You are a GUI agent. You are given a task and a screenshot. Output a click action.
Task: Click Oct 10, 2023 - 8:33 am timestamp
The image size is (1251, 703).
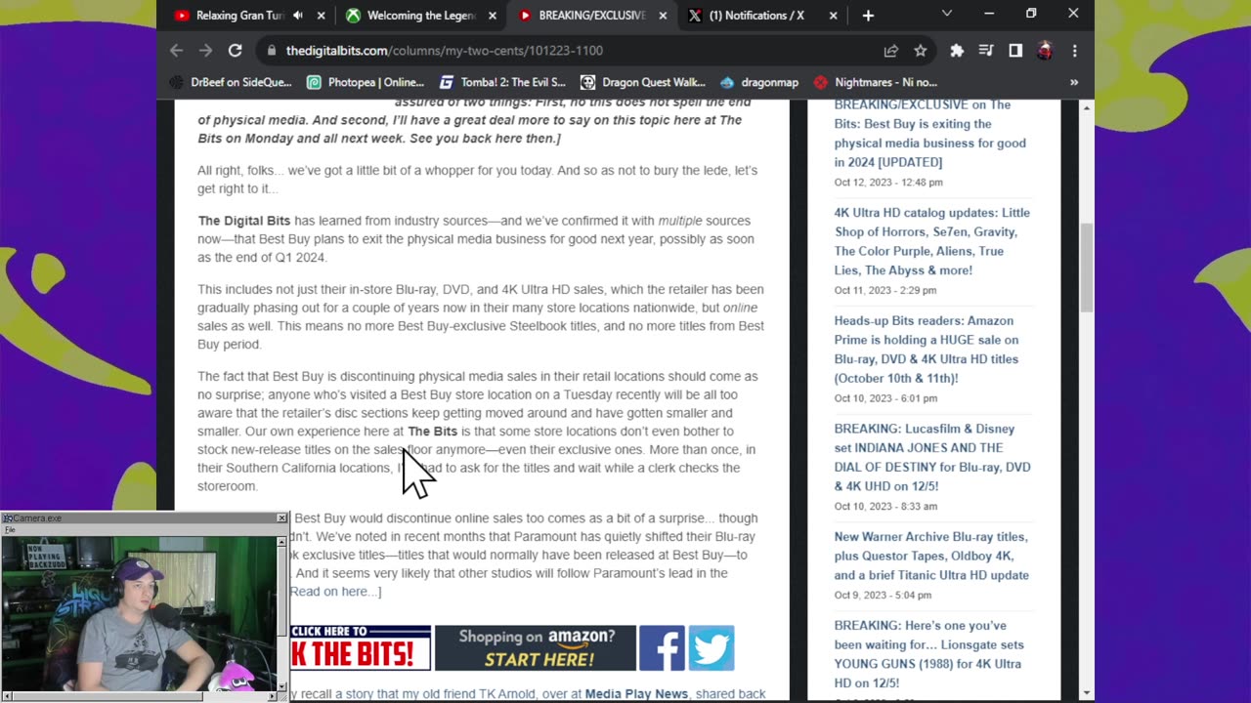click(x=885, y=507)
